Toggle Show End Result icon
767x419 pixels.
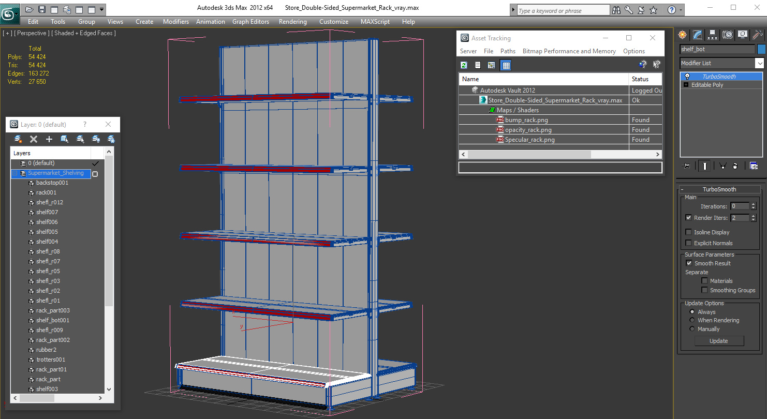pyautogui.click(x=704, y=166)
